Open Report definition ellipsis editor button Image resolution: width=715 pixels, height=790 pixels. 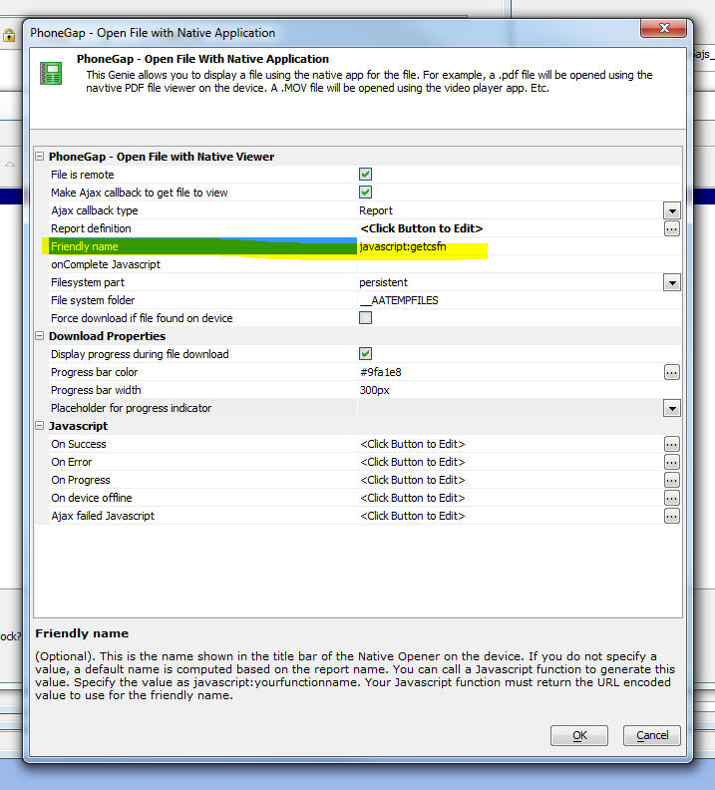click(672, 228)
